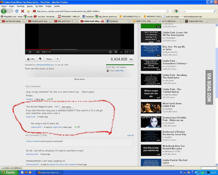
Task: Mute the video volume speaker icon
Action: coord(38,52)
